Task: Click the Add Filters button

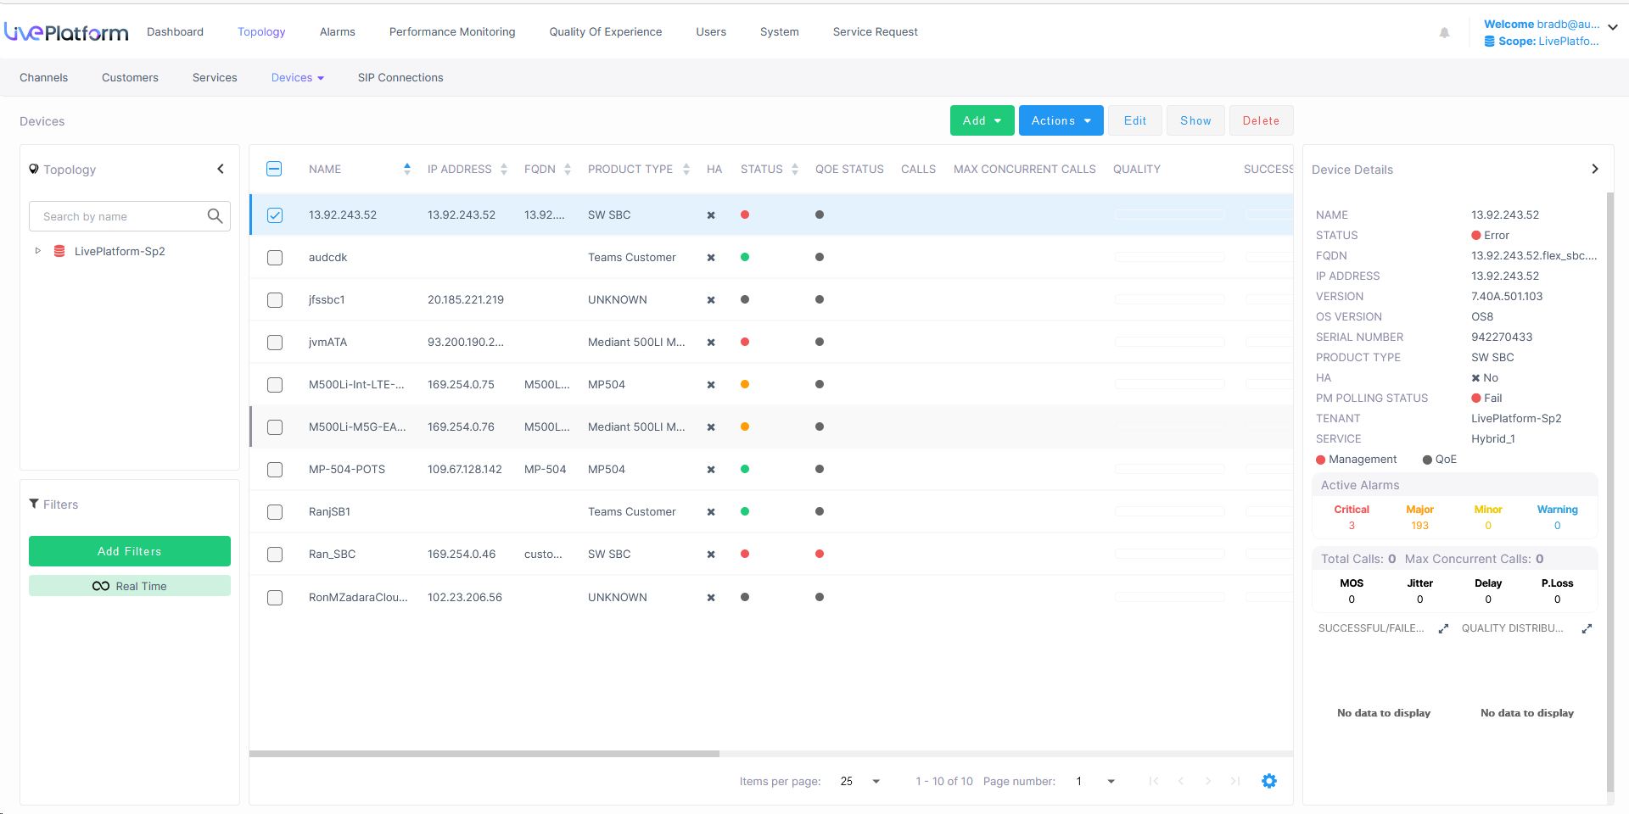Action: 130,551
